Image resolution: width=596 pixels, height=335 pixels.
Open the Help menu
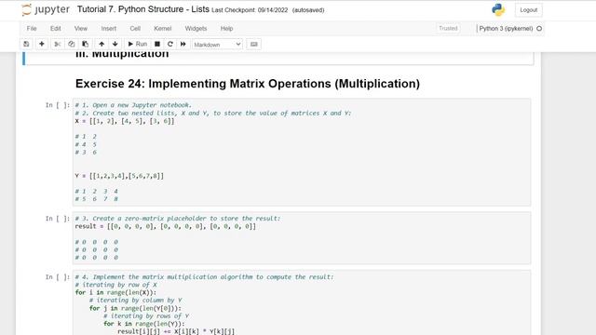pyautogui.click(x=226, y=29)
